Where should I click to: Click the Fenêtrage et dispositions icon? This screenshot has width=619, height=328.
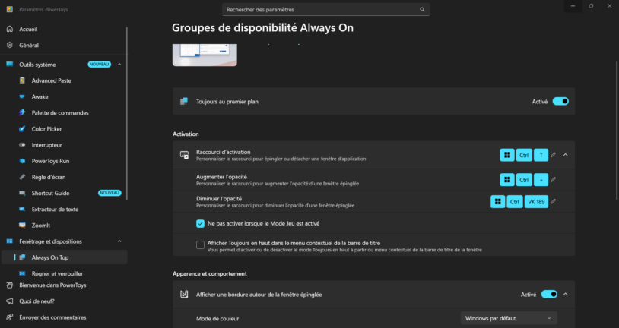[x=10, y=241]
